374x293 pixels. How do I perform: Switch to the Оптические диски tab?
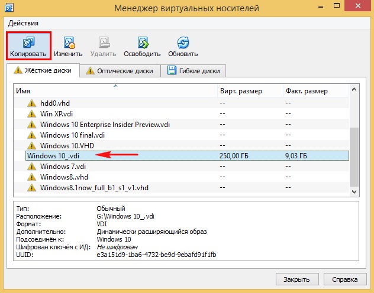pos(120,71)
